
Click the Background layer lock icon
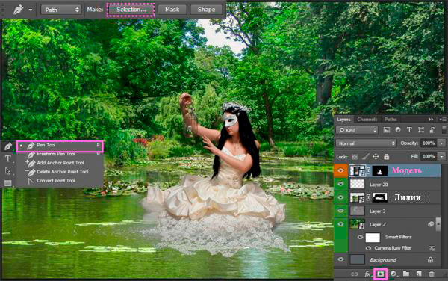point(430,259)
